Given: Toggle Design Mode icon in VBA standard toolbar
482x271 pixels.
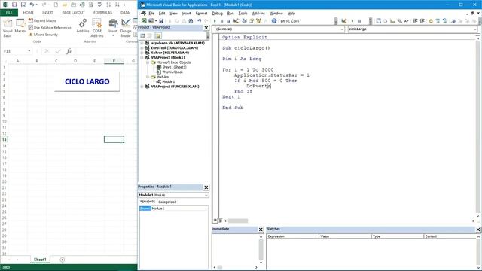Looking at the screenshot, I should [236, 21].
